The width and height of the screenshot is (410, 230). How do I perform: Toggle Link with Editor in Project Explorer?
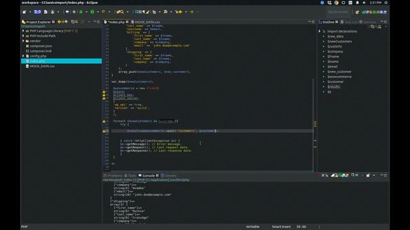(76, 22)
